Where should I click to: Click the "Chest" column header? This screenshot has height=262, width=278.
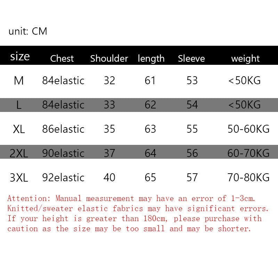pyautogui.click(x=62, y=59)
